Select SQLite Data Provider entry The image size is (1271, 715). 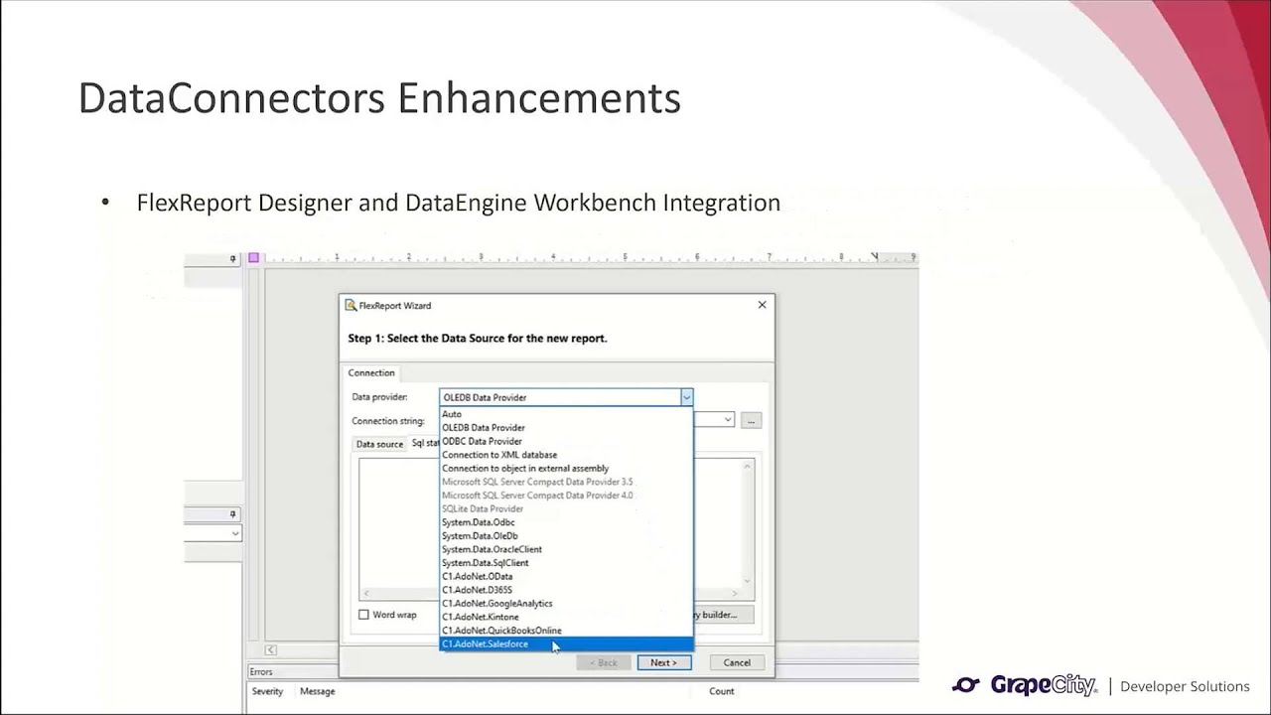click(x=566, y=508)
